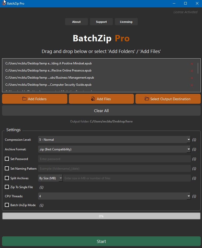The height and width of the screenshot is (248, 202).
Task: Open the Support page
Action: pos(101,22)
